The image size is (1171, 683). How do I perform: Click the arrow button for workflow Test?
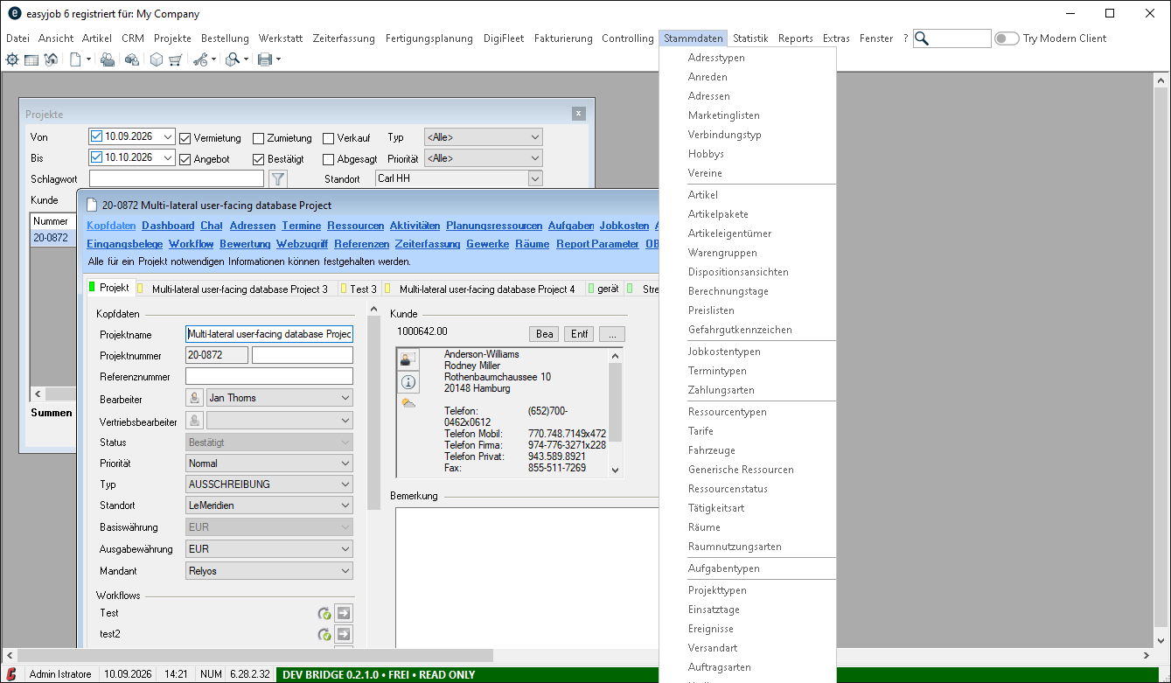pyautogui.click(x=345, y=613)
